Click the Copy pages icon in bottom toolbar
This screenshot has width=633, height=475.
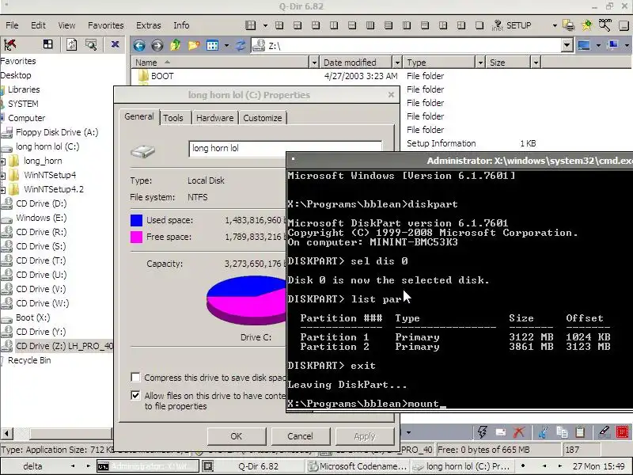562,432
